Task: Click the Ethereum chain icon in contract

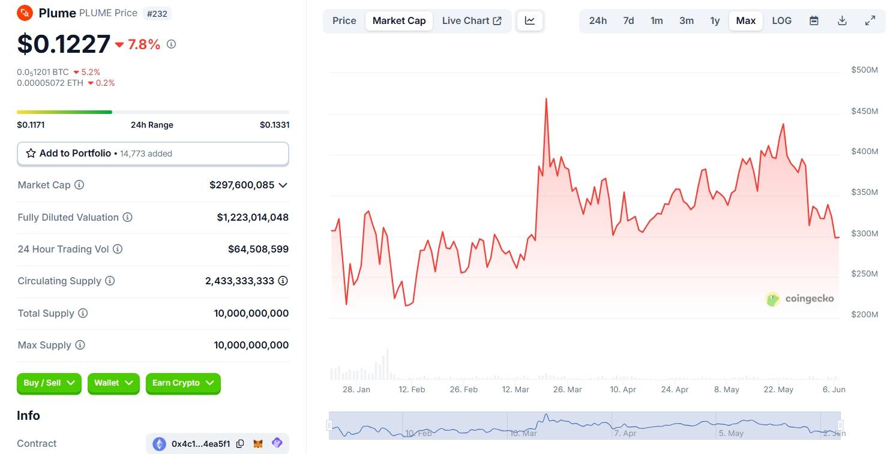Action: click(x=159, y=444)
